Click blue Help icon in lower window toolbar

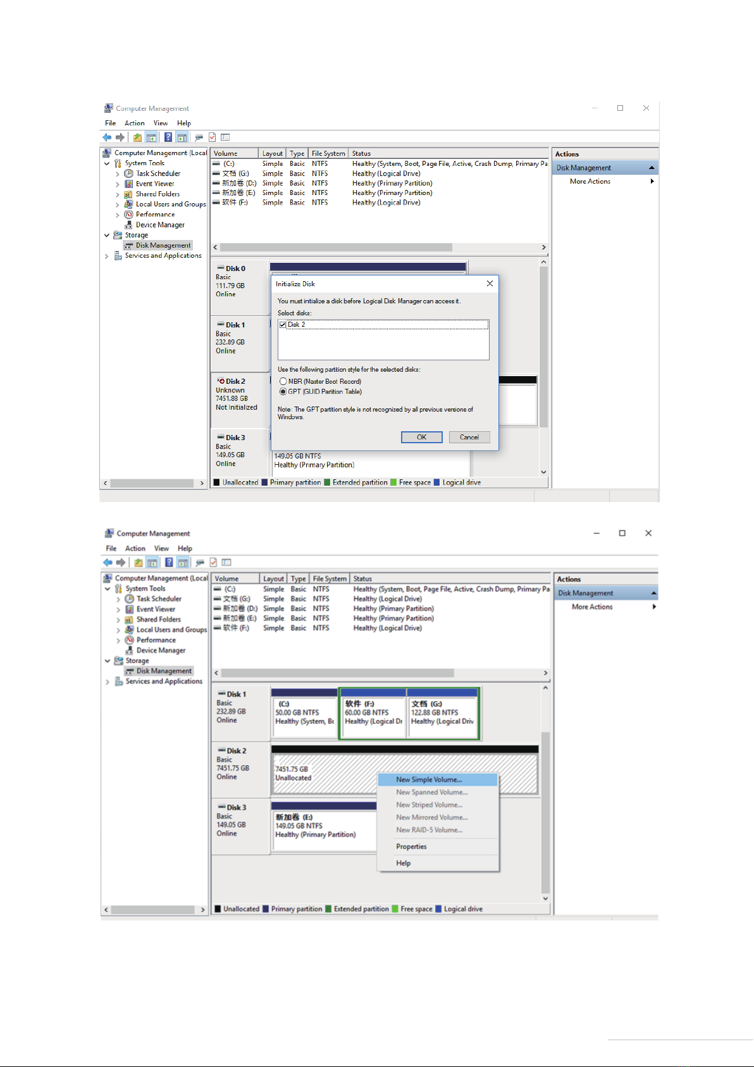[169, 562]
